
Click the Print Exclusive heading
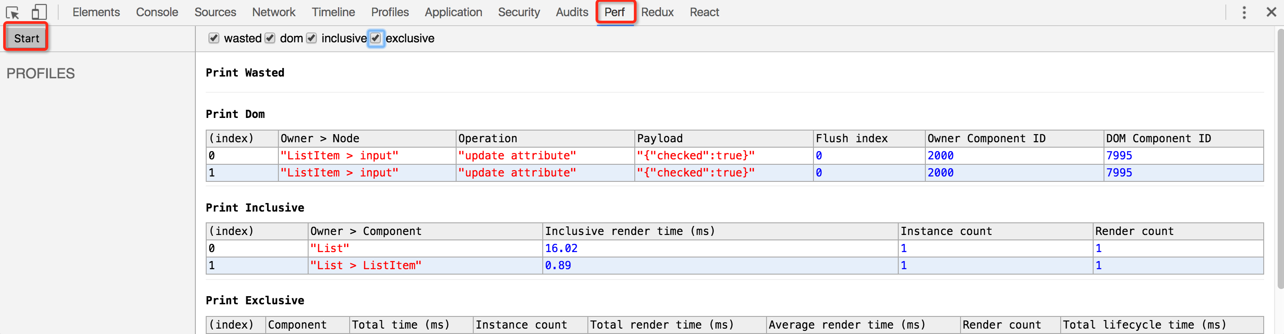pos(255,300)
